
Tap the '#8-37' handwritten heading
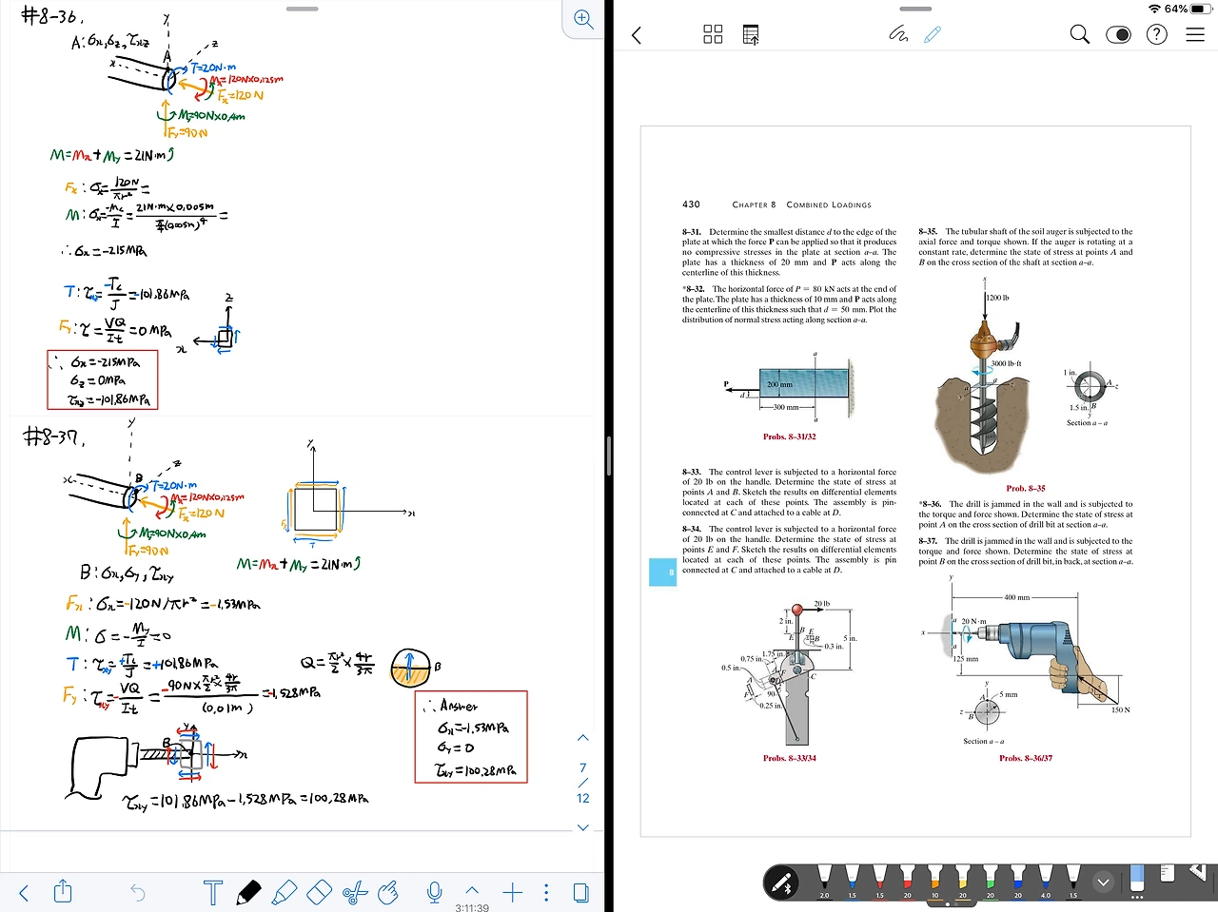coord(53,437)
